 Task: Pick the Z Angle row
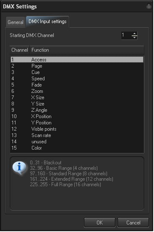pos(77,110)
